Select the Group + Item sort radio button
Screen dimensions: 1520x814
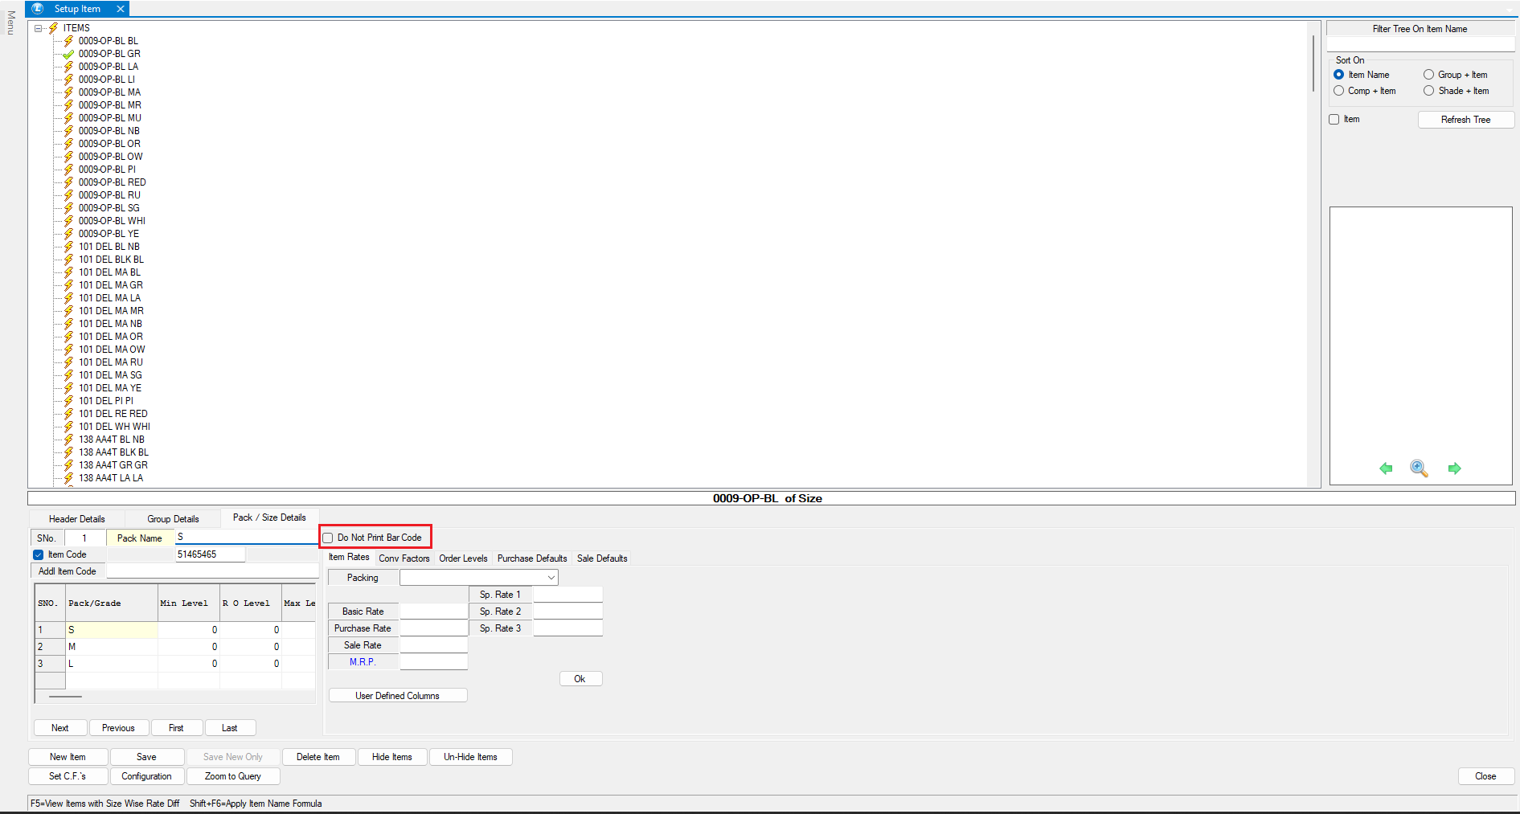(x=1428, y=75)
